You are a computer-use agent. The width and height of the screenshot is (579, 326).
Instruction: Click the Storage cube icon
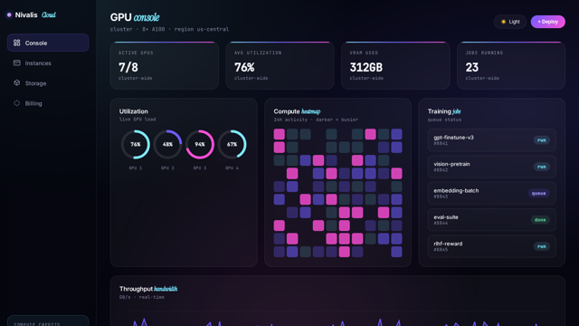coord(16,82)
